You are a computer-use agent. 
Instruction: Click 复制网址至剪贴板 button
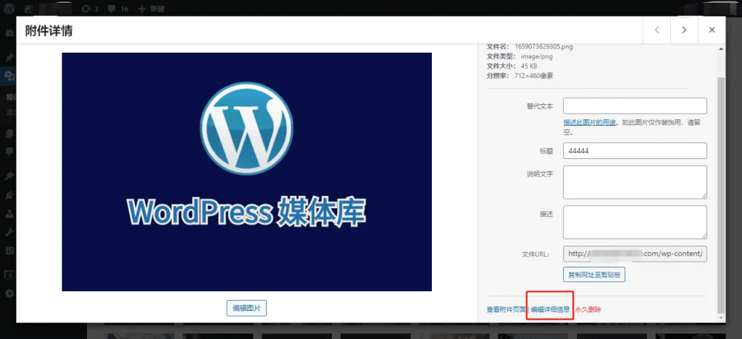(594, 275)
